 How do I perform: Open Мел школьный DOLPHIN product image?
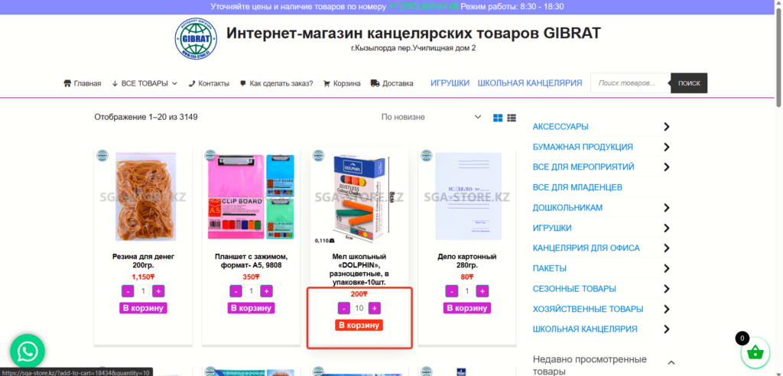click(359, 198)
